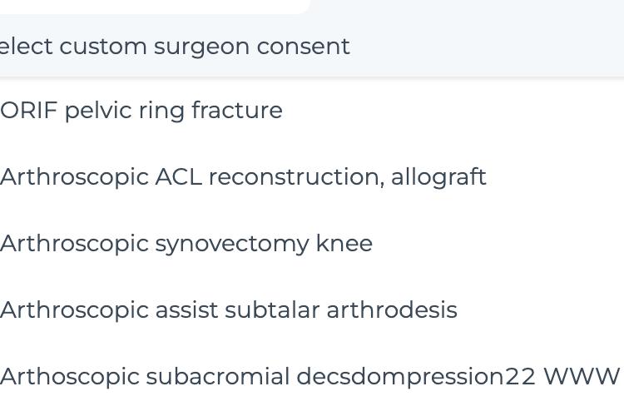Click the 'surgeon consent' placeholder text

coord(252,47)
